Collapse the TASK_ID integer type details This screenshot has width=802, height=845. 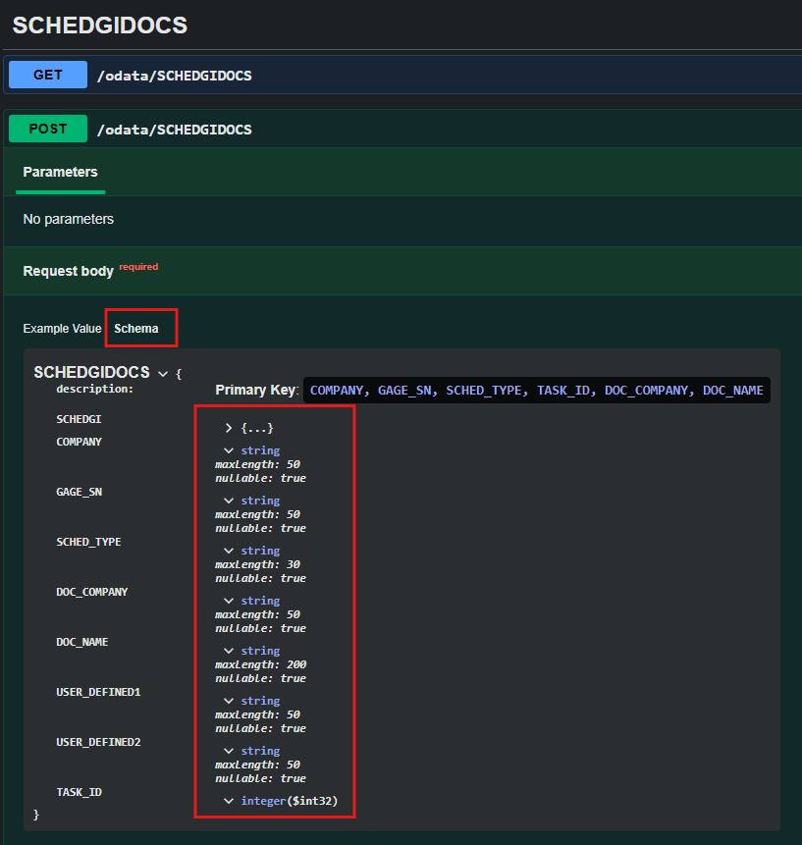coord(229,802)
